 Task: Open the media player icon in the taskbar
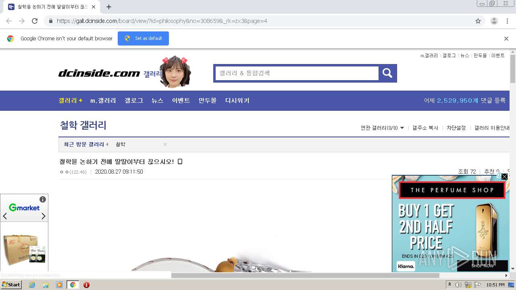point(59,285)
